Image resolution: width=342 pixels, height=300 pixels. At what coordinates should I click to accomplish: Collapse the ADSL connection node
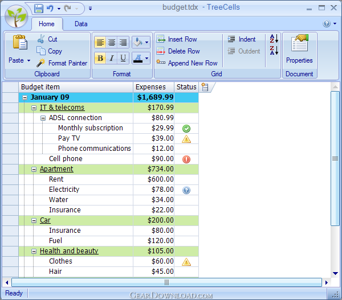click(x=43, y=118)
